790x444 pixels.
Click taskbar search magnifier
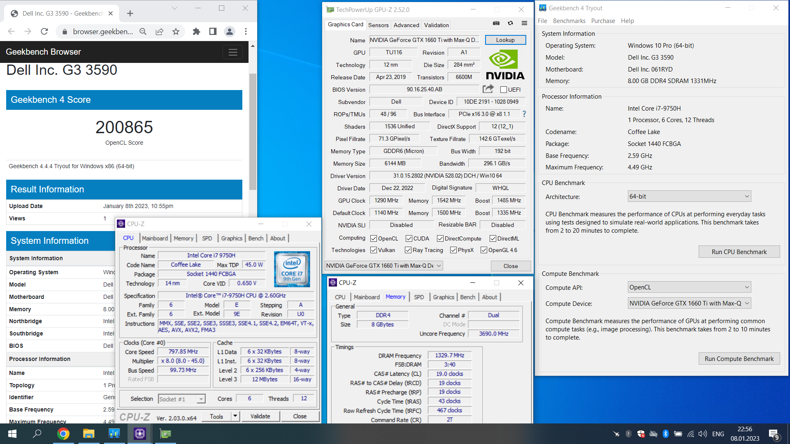tap(37, 434)
